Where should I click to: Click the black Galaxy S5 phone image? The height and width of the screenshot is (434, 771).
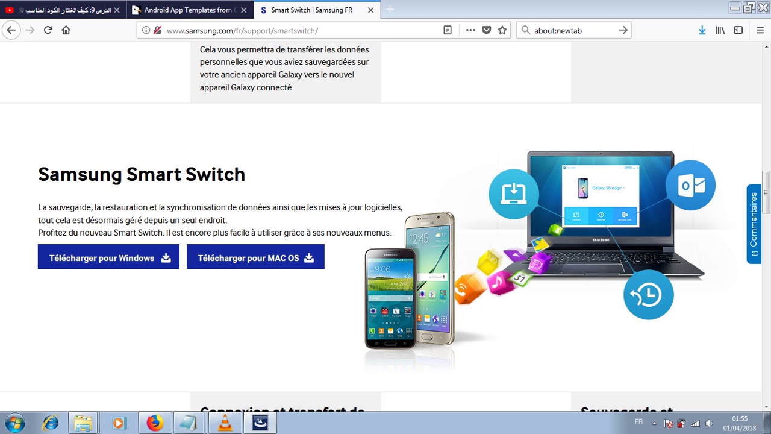(x=391, y=298)
